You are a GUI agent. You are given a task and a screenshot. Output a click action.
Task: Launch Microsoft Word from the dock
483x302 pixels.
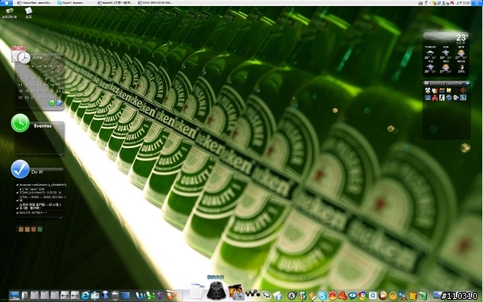point(140,296)
